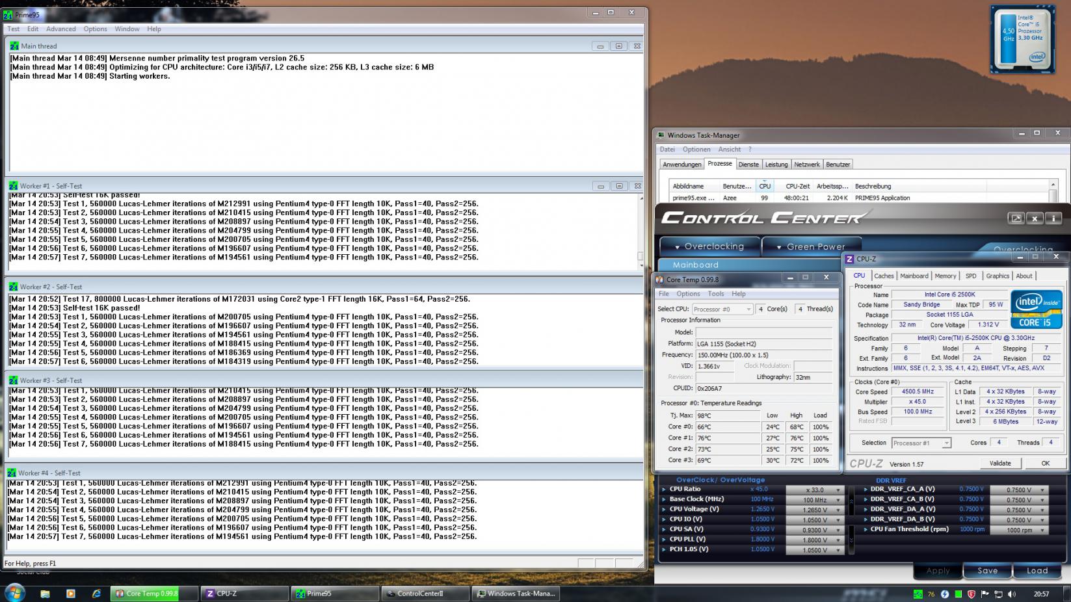Click the Control Center info button
Screen dimensions: 1071x602
point(1053,218)
